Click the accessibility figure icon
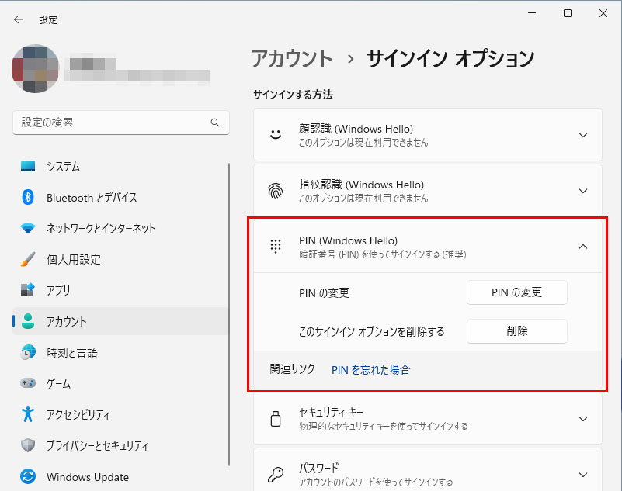Screen dimensions: 622x491 pyautogui.click(x=28, y=414)
